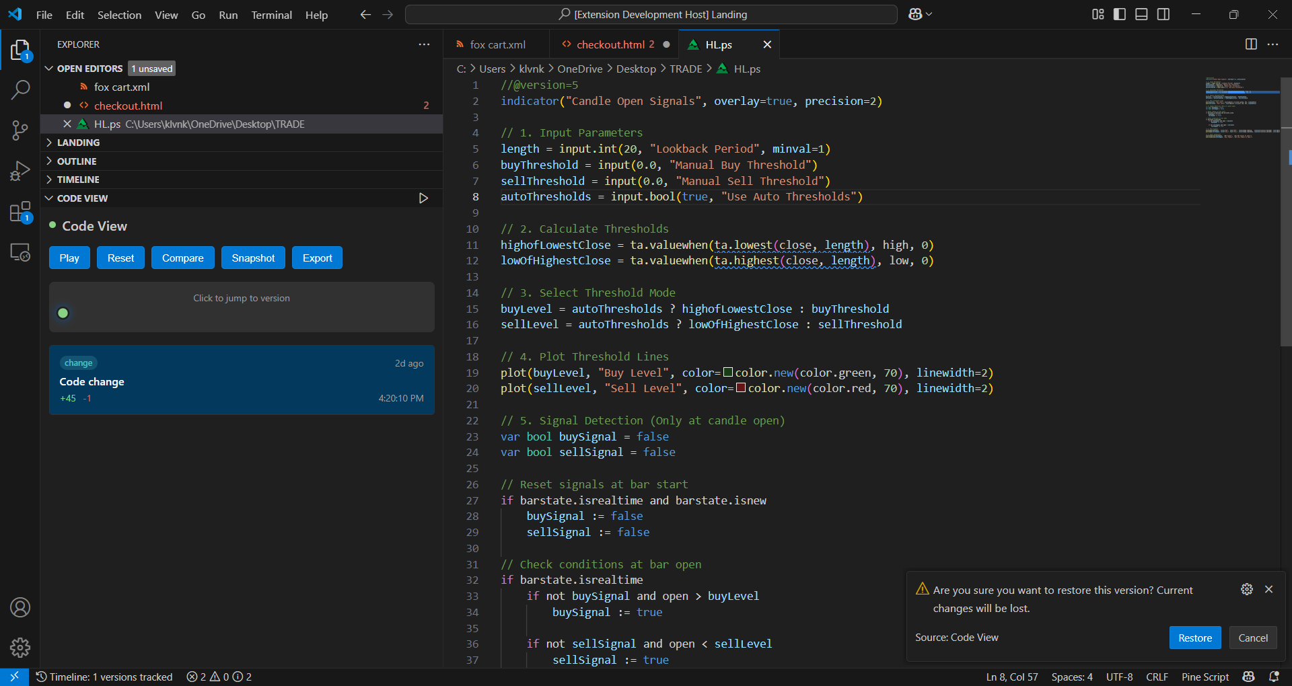Open notifications bell in status bar
This screenshot has height=686, width=1292.
pyautogui.click(x=1274, y=677)
